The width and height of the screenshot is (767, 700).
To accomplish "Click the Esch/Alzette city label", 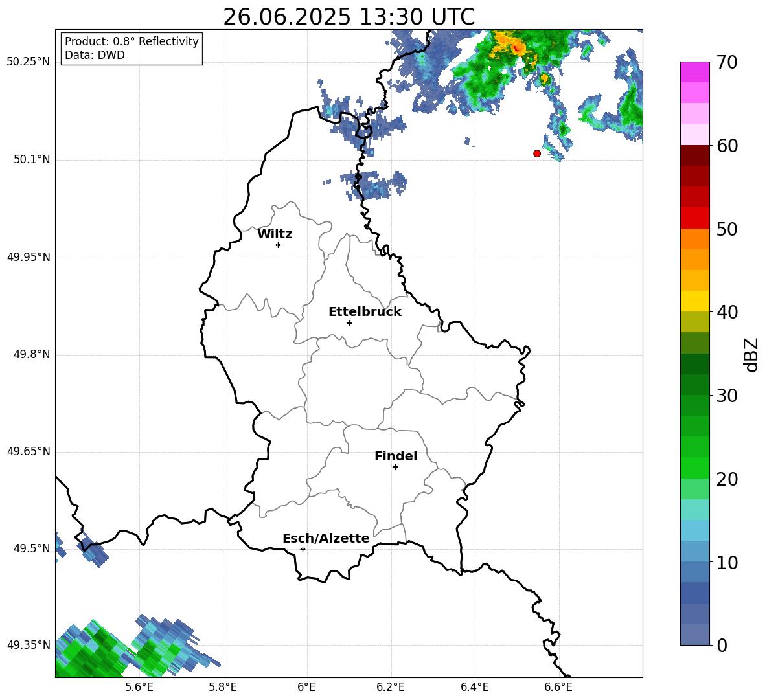I will point(326,538).
